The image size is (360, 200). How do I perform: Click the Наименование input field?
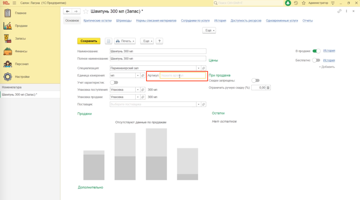pos(158,51)
